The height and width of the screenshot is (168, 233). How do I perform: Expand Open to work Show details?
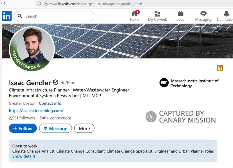click(x=24, y=156)
